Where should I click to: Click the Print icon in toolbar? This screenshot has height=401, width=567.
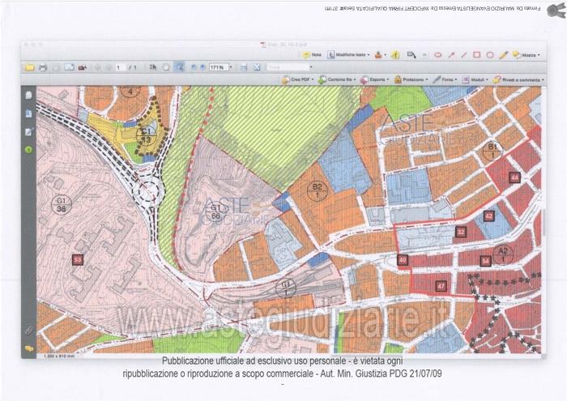point(43,67)
